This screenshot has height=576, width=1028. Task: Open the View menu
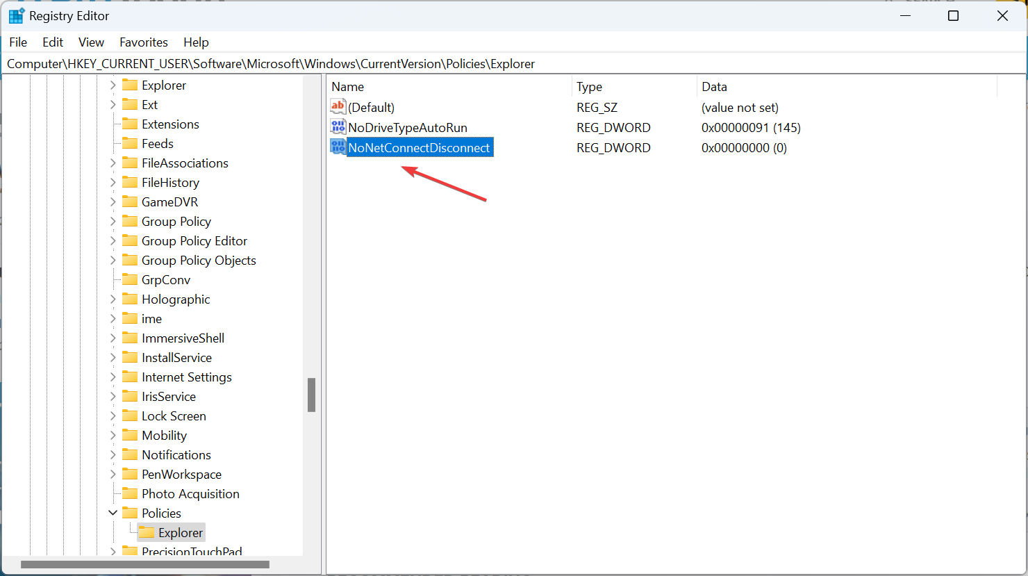91,42
